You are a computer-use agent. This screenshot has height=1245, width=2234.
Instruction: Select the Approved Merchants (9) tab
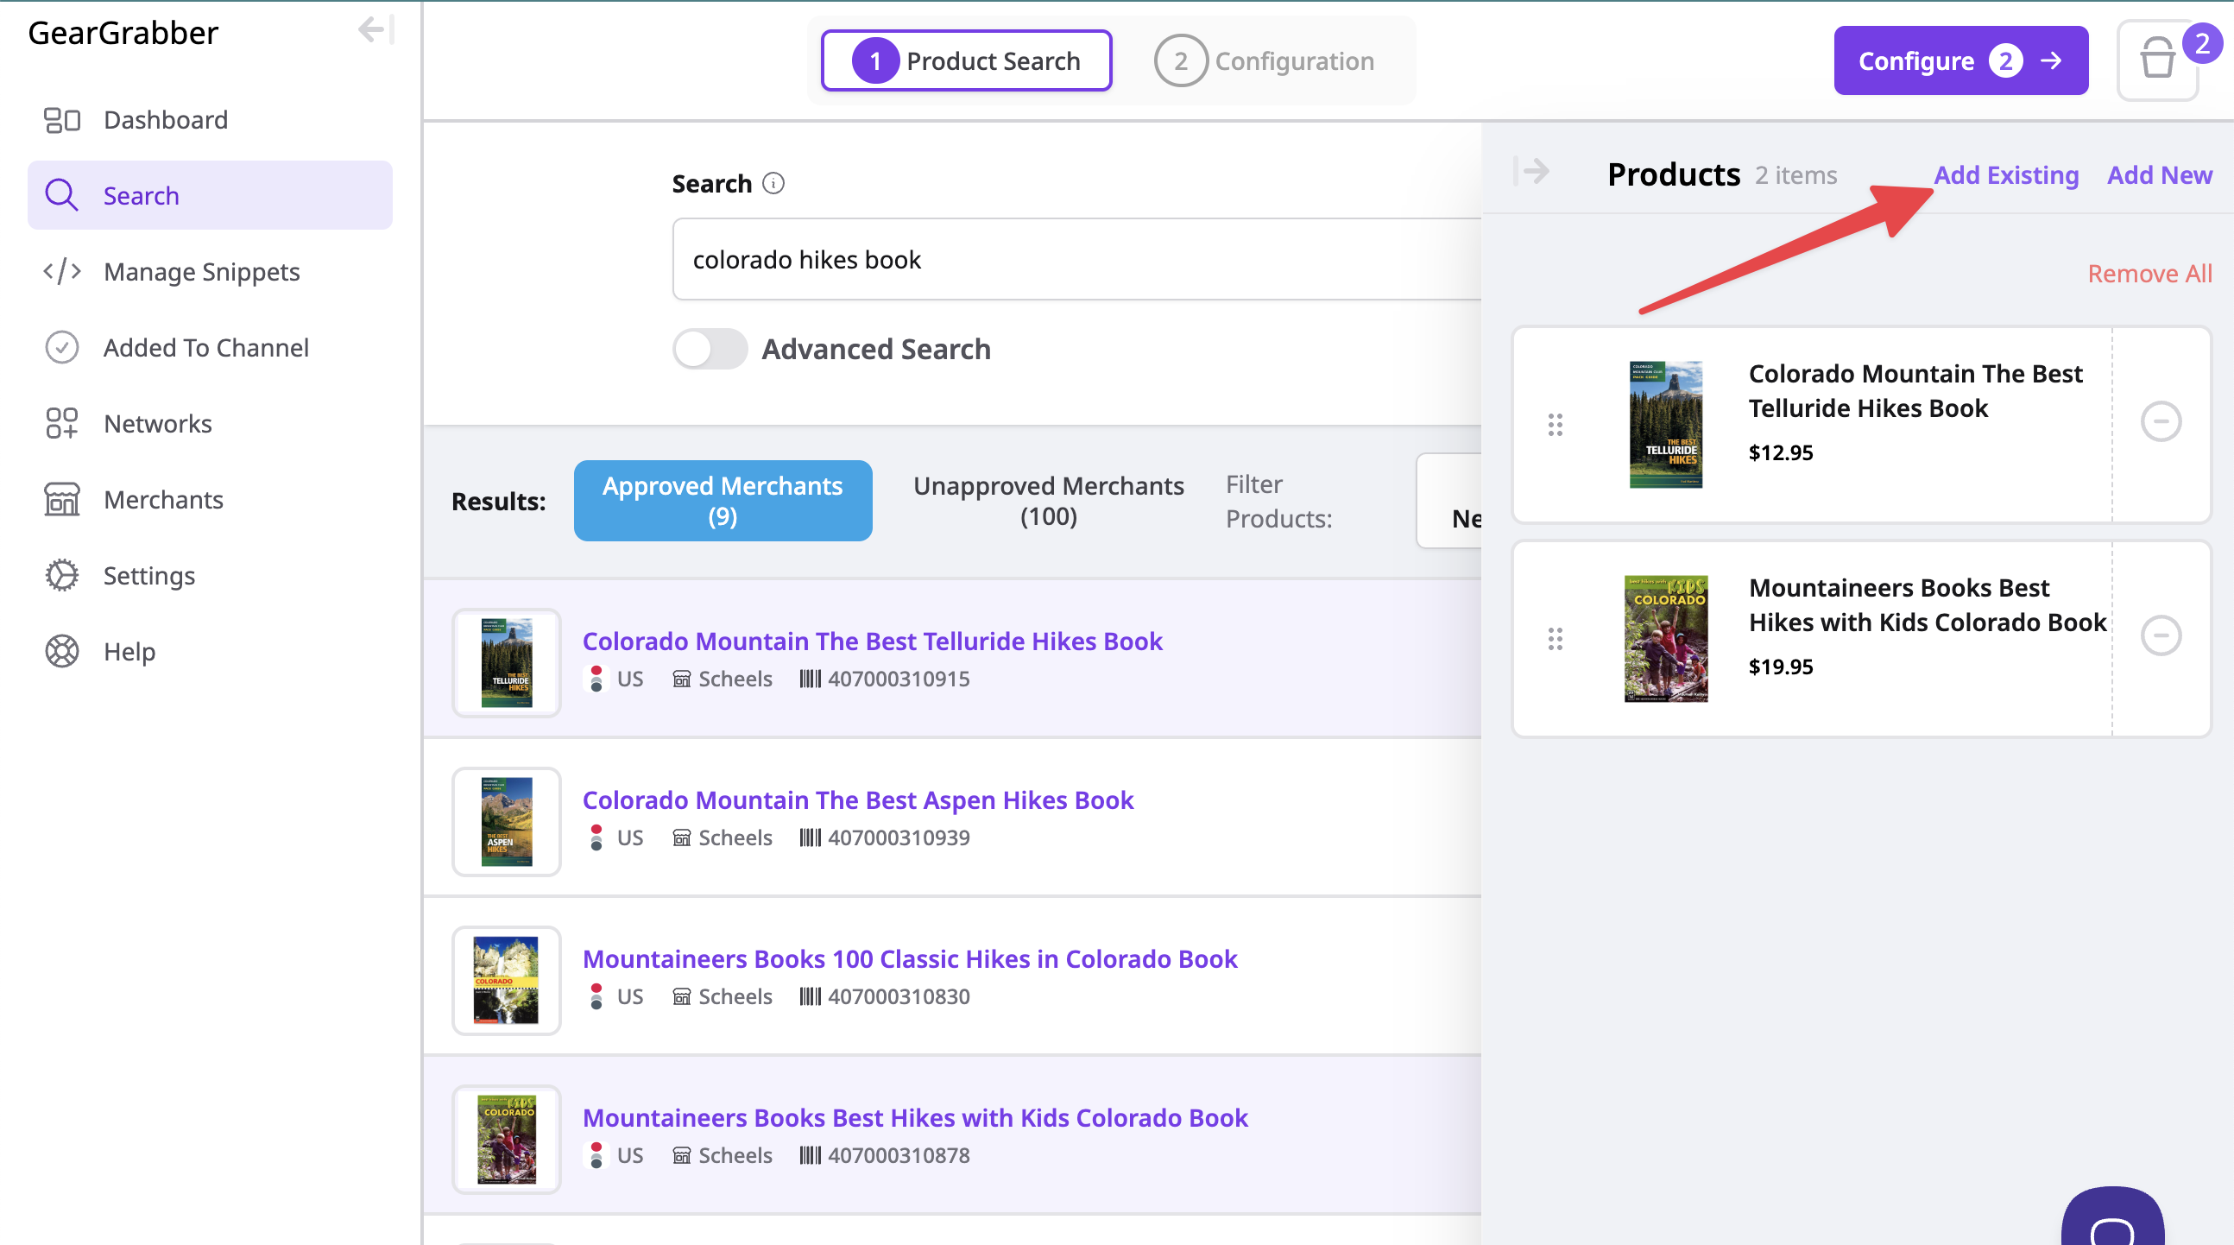pos(722,501)
